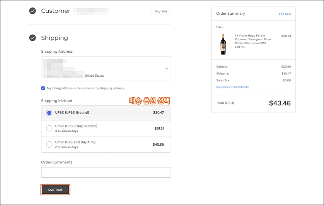This screenshot has height=205, width=324.
Task: Click the $43.46 total amount
Action: point(280,103)
